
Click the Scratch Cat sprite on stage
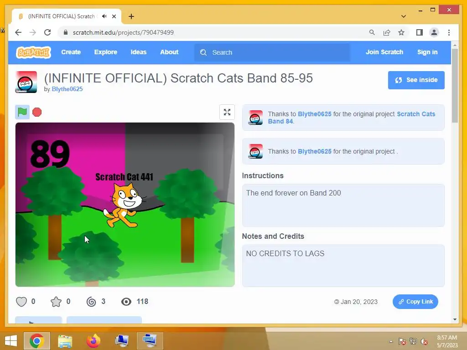tap(125, 206)
